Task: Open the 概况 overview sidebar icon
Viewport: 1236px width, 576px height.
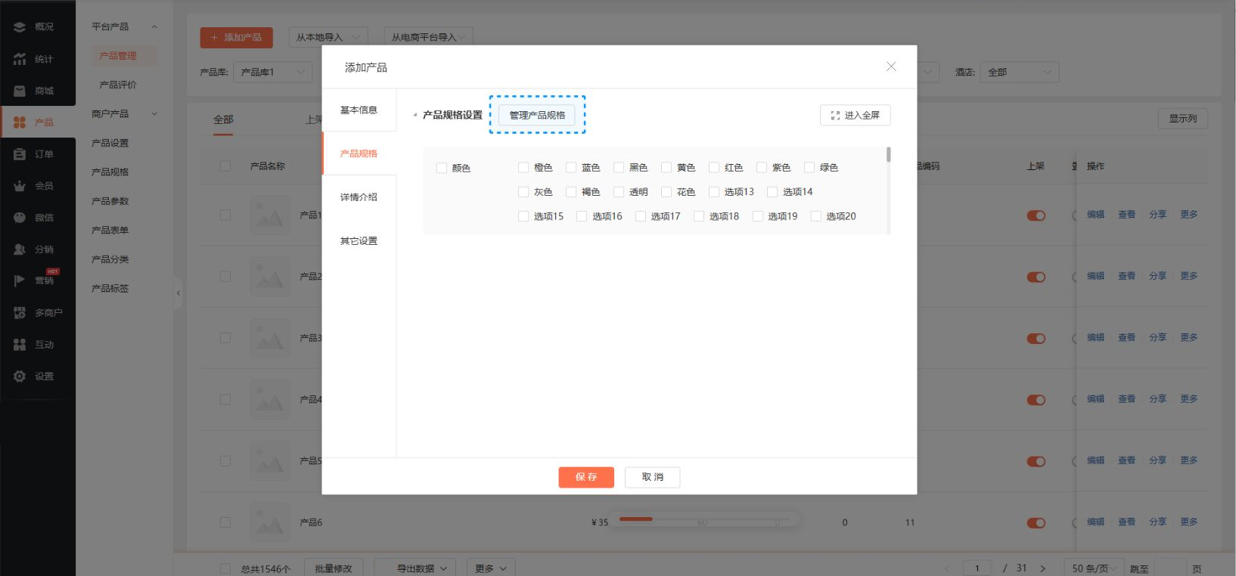Action: [20, 27]
